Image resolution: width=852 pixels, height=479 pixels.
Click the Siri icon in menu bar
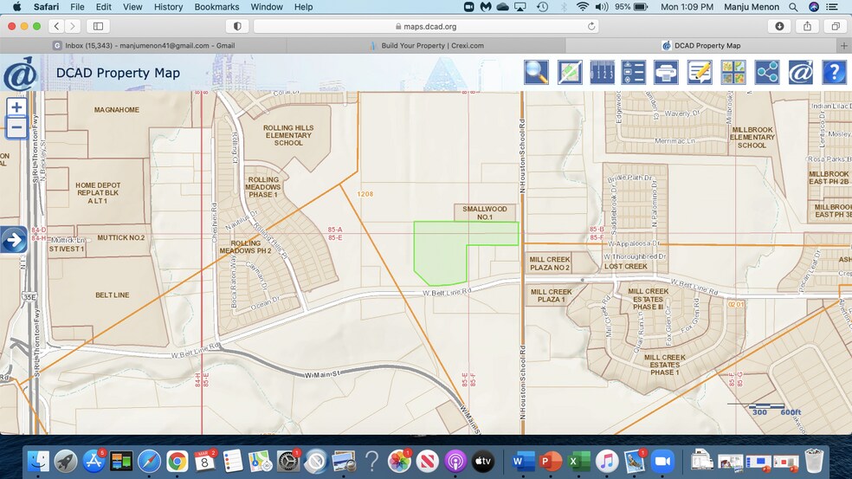pos(813,7)
